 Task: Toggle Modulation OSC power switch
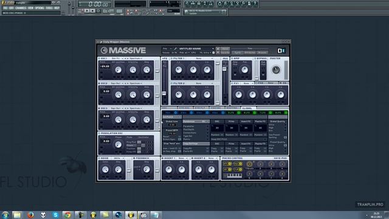(99, 133)
